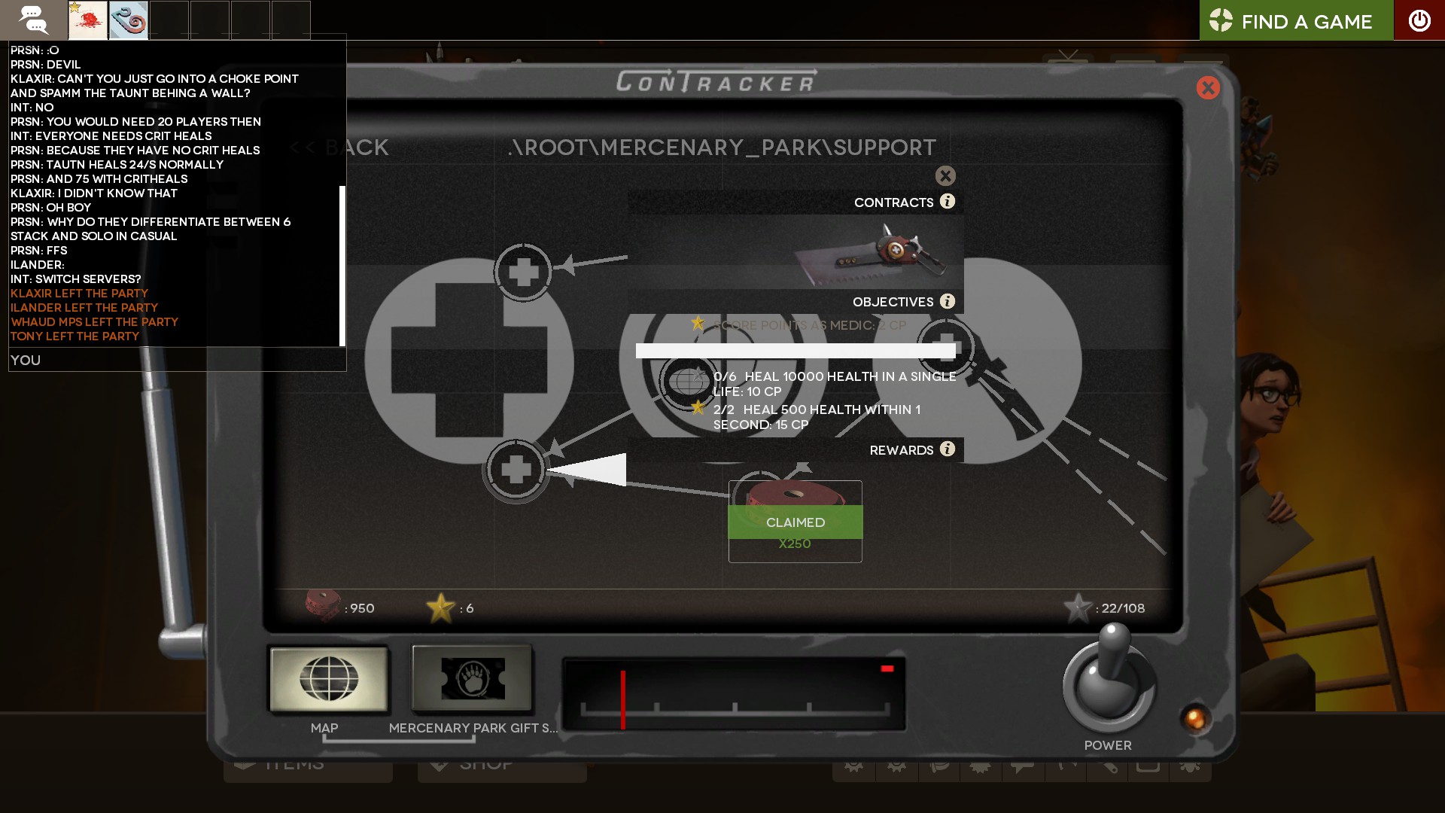Click the lower-left medic cross contract node

[x=516, y=470]
